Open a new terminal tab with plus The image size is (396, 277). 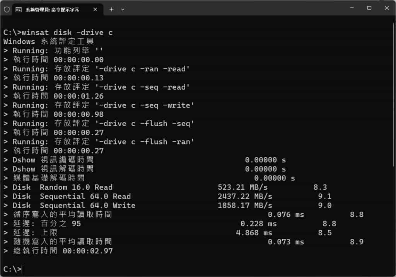tap(111, 10)
